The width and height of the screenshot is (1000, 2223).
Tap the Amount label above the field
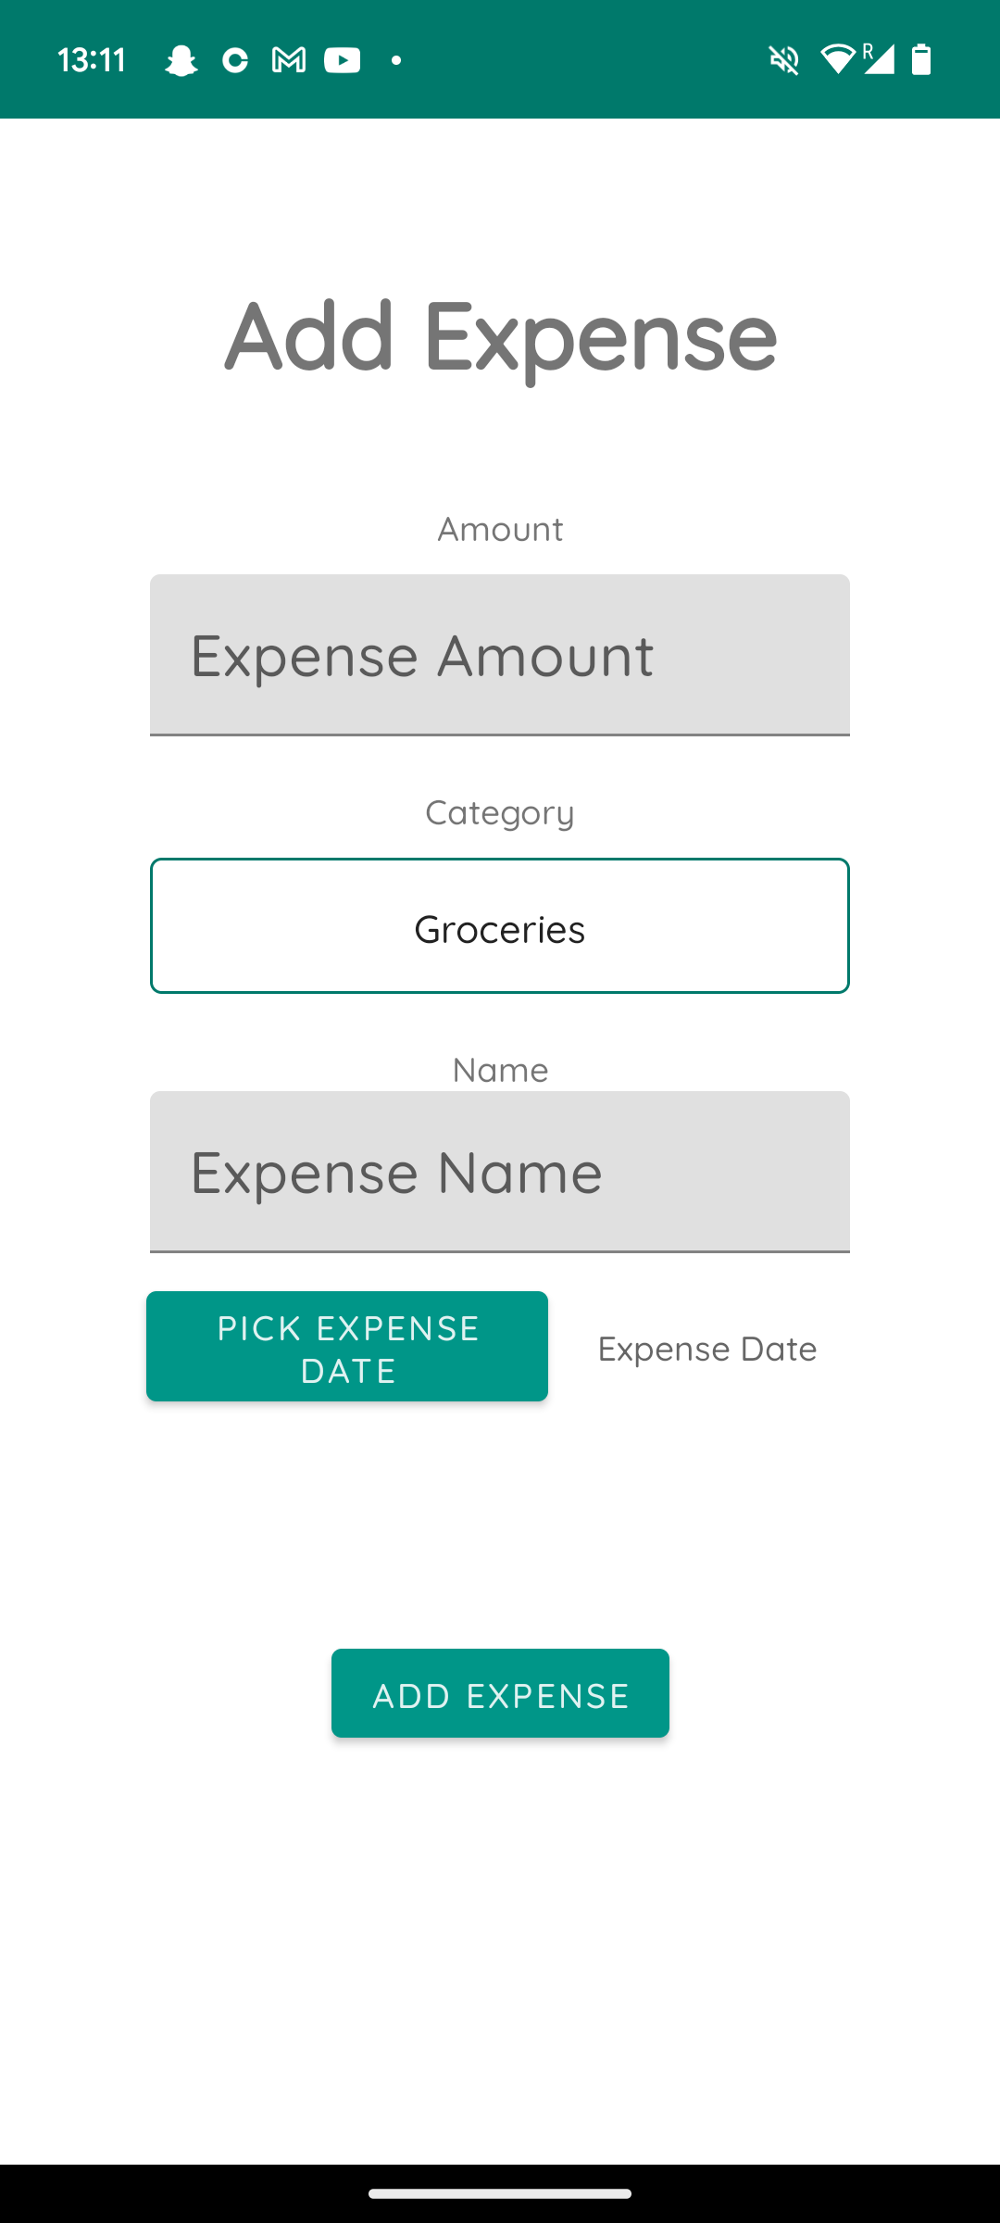click(500, 529)
